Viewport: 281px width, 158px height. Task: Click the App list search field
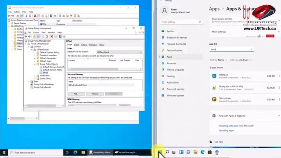pos(231,49)
